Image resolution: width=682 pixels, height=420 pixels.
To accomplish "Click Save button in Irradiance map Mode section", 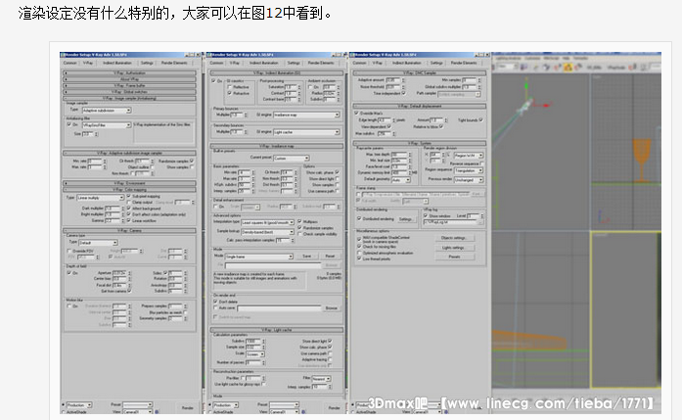I will pyautogui.click(x=307, y=257).
